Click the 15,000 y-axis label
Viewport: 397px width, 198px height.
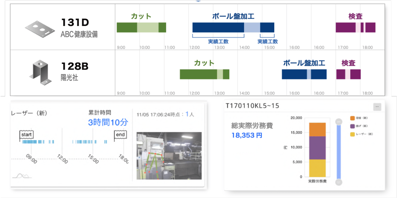296,133
